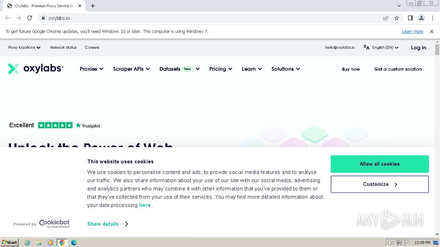Expand the Solutions menu
The image size is (440, 247).
[x=286, y=69]
